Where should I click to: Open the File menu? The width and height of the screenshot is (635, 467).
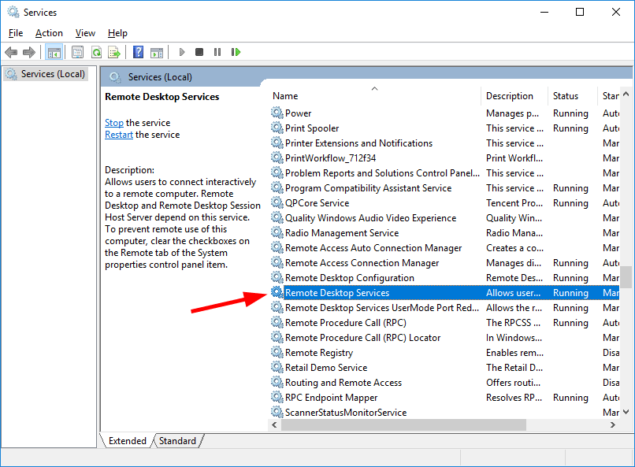click(x=16, y=33)
